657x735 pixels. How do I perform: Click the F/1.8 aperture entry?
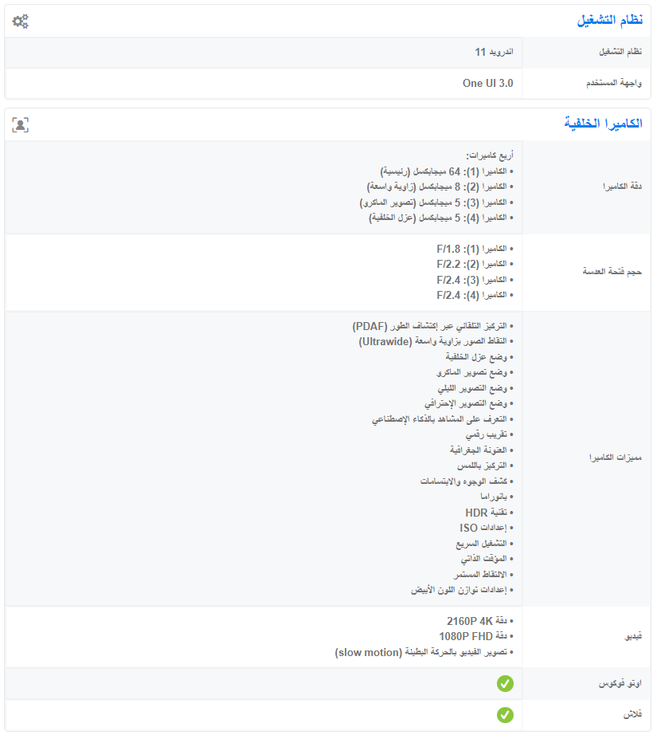tap(475, 249)
